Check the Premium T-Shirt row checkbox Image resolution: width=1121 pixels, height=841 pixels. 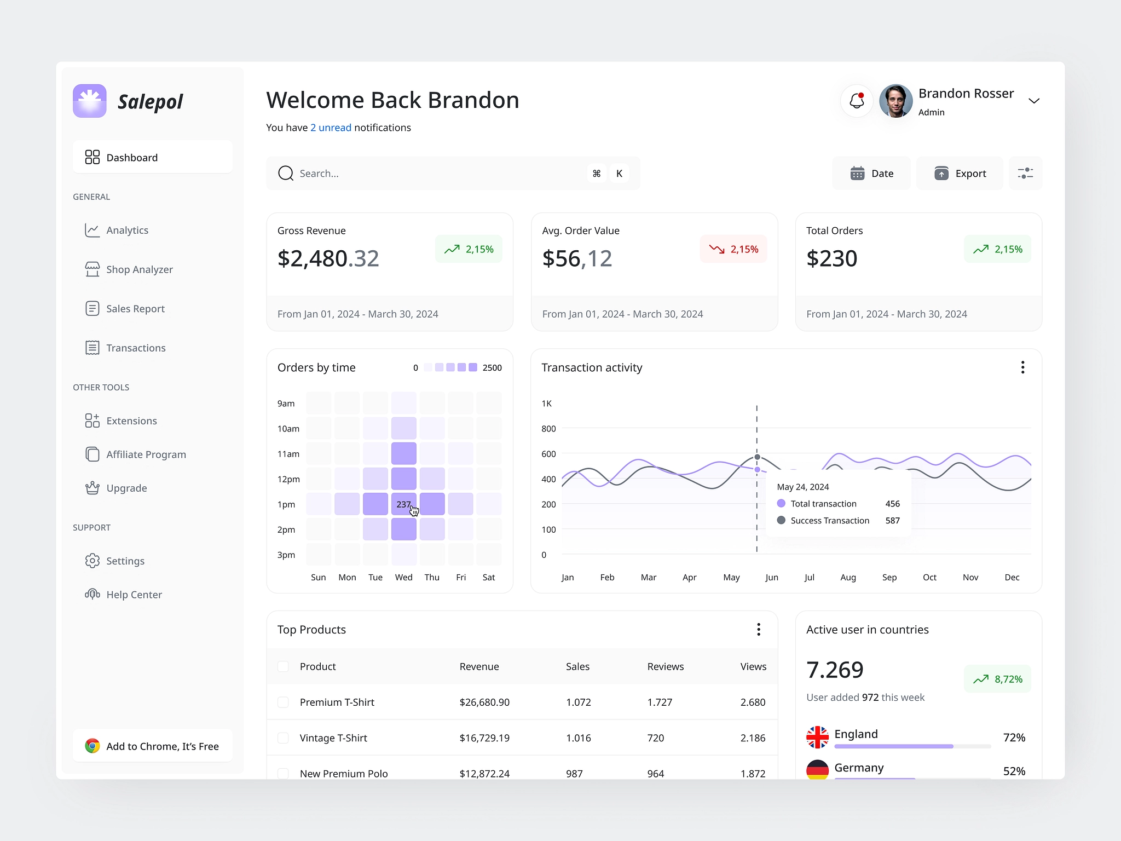(284, 702)
